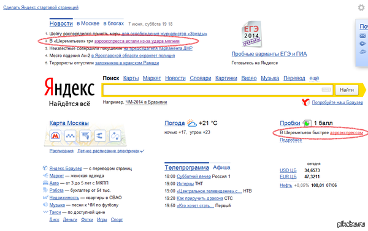368x231 pixels.
Task: Select the taxi icon on Moscow map
Action: (x=70, y=135)
